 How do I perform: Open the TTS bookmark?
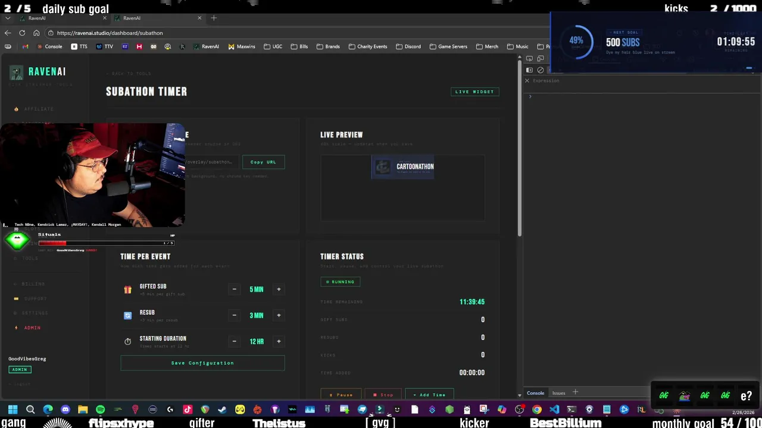coord(79,46)
